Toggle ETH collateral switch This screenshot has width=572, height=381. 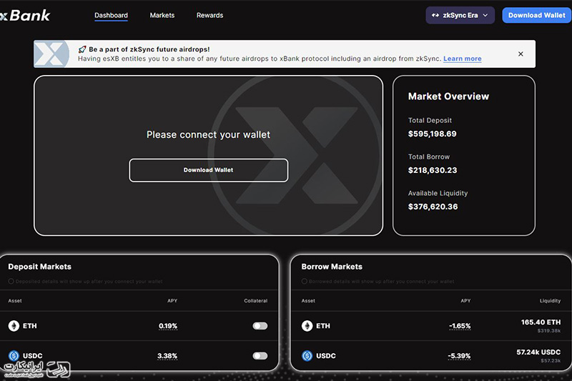click(260, 325)
